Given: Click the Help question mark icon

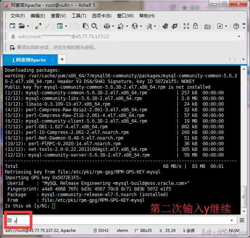Looking at the screenshot, I should 236,26.
